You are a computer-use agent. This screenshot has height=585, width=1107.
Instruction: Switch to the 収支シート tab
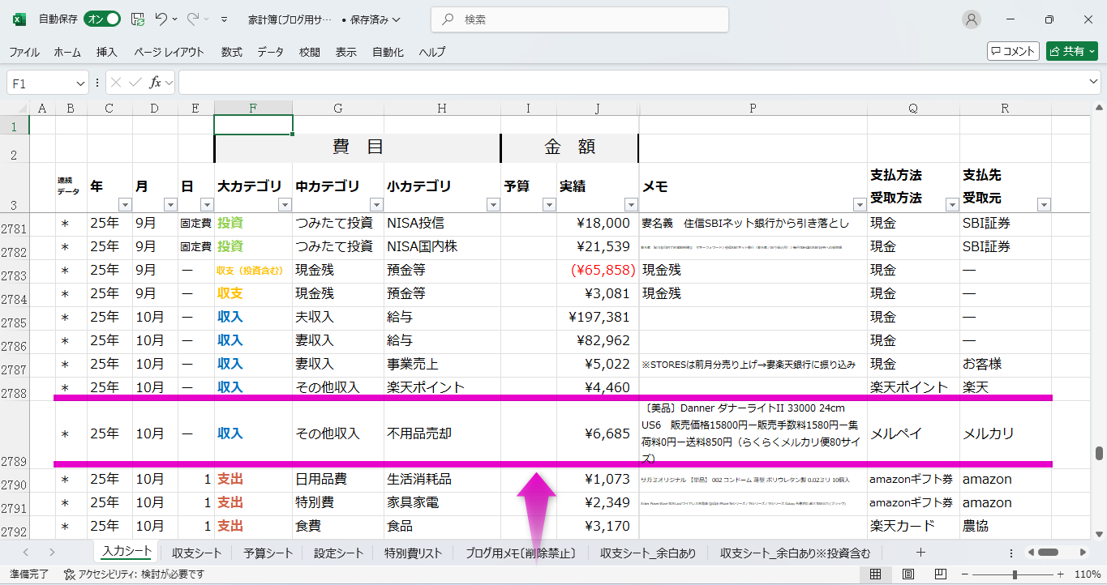coord(196,553)
